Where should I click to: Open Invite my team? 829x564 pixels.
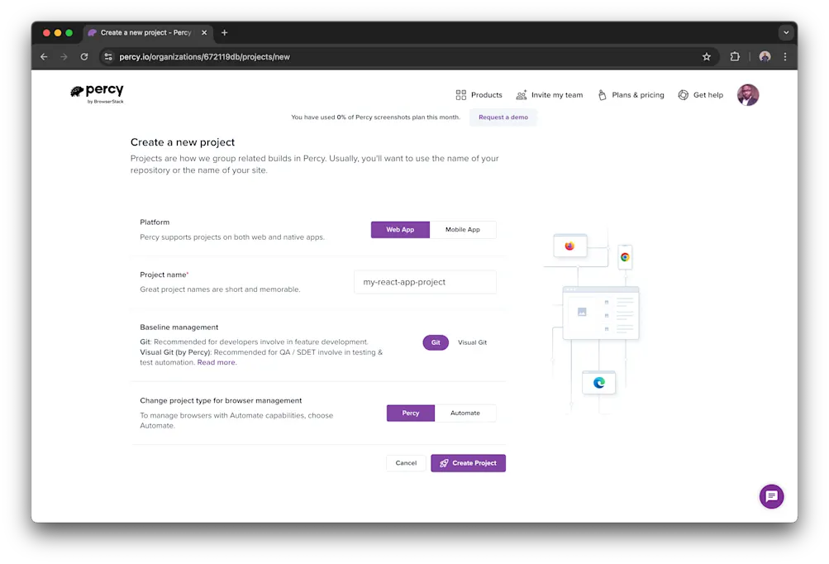(x=550, y=95)
